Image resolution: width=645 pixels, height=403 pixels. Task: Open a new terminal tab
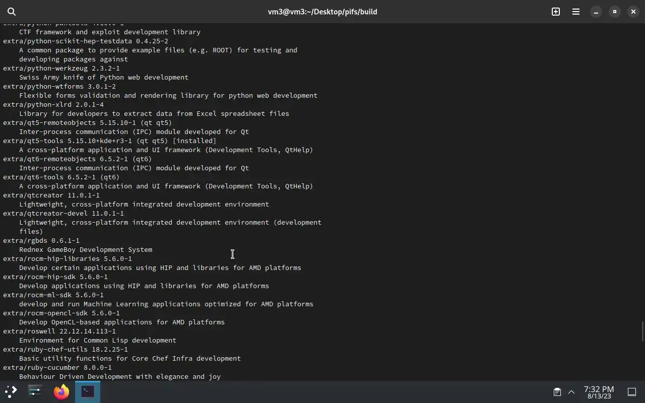(x=556, y=12)
